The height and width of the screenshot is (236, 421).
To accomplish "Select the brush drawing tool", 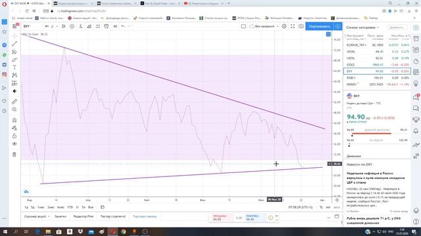I will (x=14, y=60).
